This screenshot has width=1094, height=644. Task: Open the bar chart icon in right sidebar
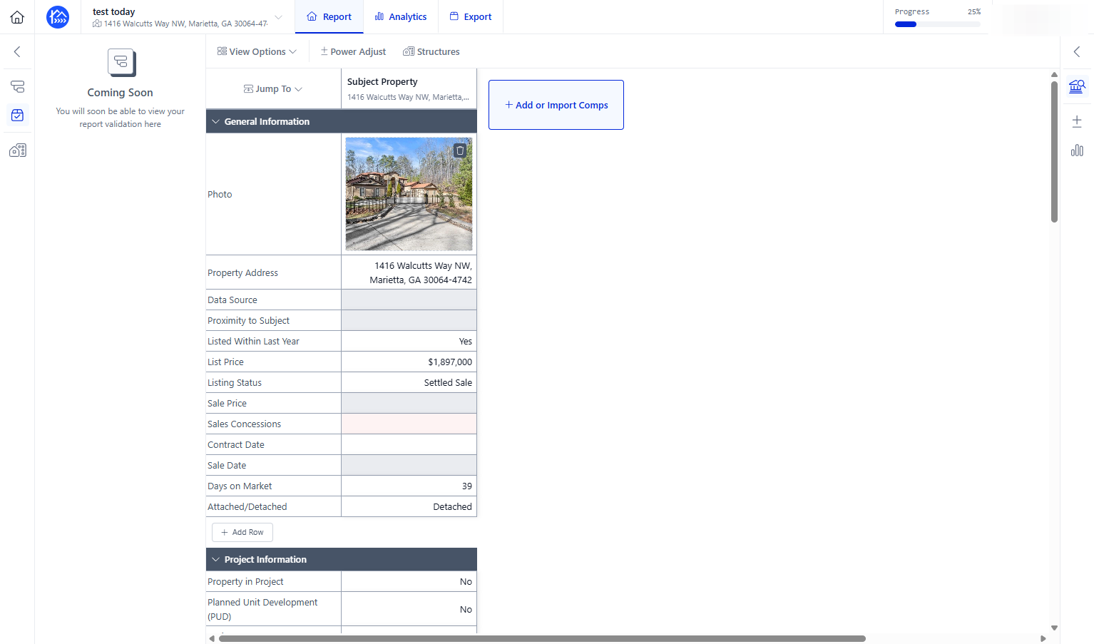pyautogui.click(x=1077, y=150)
